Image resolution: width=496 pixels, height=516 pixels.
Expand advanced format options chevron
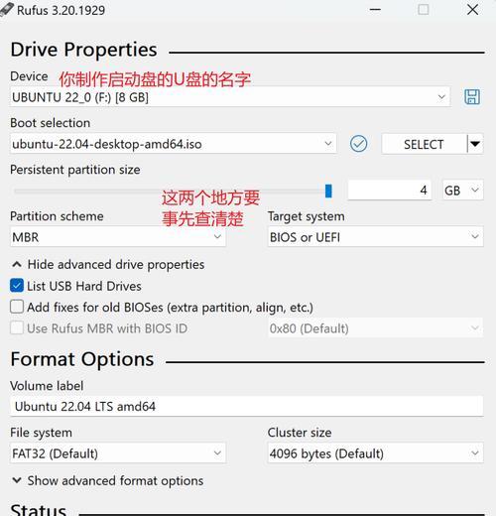pyautogui.click(x=17, y=480)
